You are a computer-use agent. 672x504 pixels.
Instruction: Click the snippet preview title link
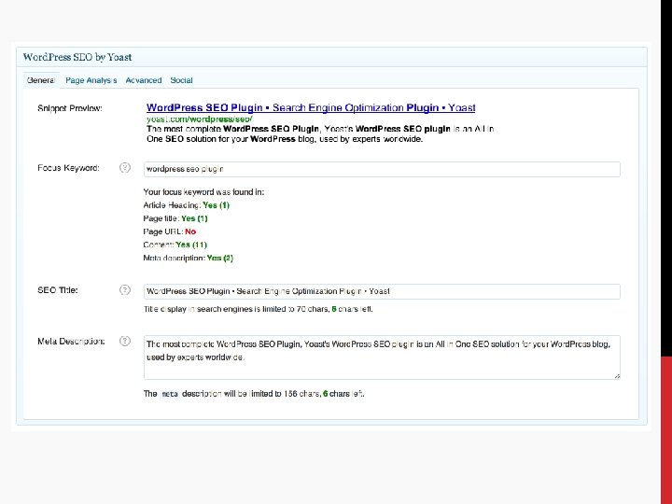pos(311,107)
